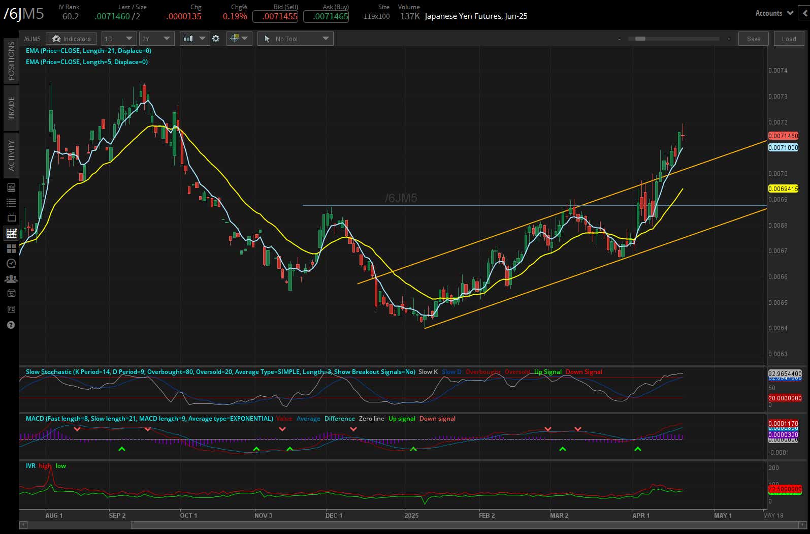Viewport: 810px width, 534px height.
Task: Click the Indicators button
Action: 71,39
